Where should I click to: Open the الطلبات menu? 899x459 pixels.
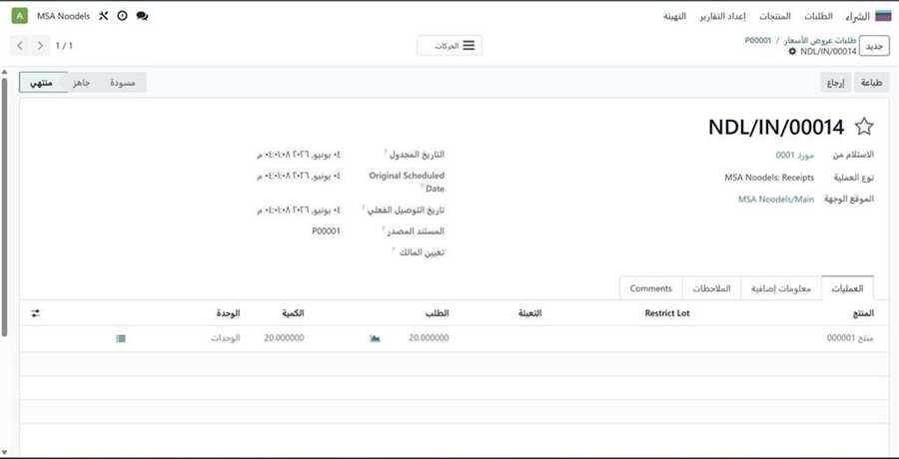point(818,16)
